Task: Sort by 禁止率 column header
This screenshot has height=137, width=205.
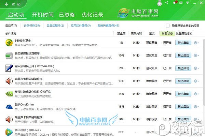Action: tap(121, 33)
